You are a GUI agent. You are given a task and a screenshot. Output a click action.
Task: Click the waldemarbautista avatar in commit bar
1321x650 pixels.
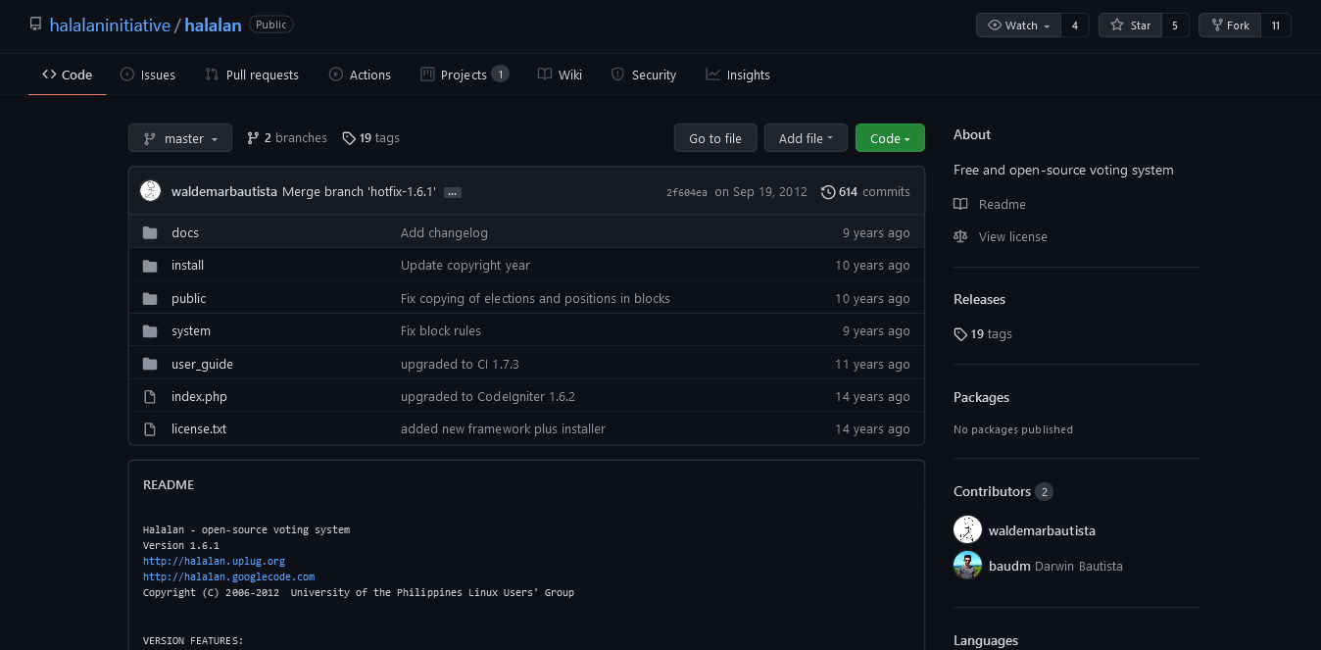point(150,191)
